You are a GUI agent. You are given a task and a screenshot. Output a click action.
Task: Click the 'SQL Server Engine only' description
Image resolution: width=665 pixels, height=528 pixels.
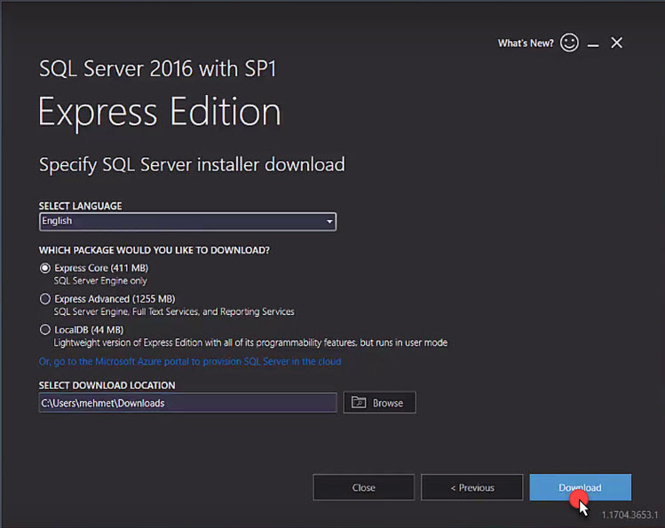click(100, 280)
